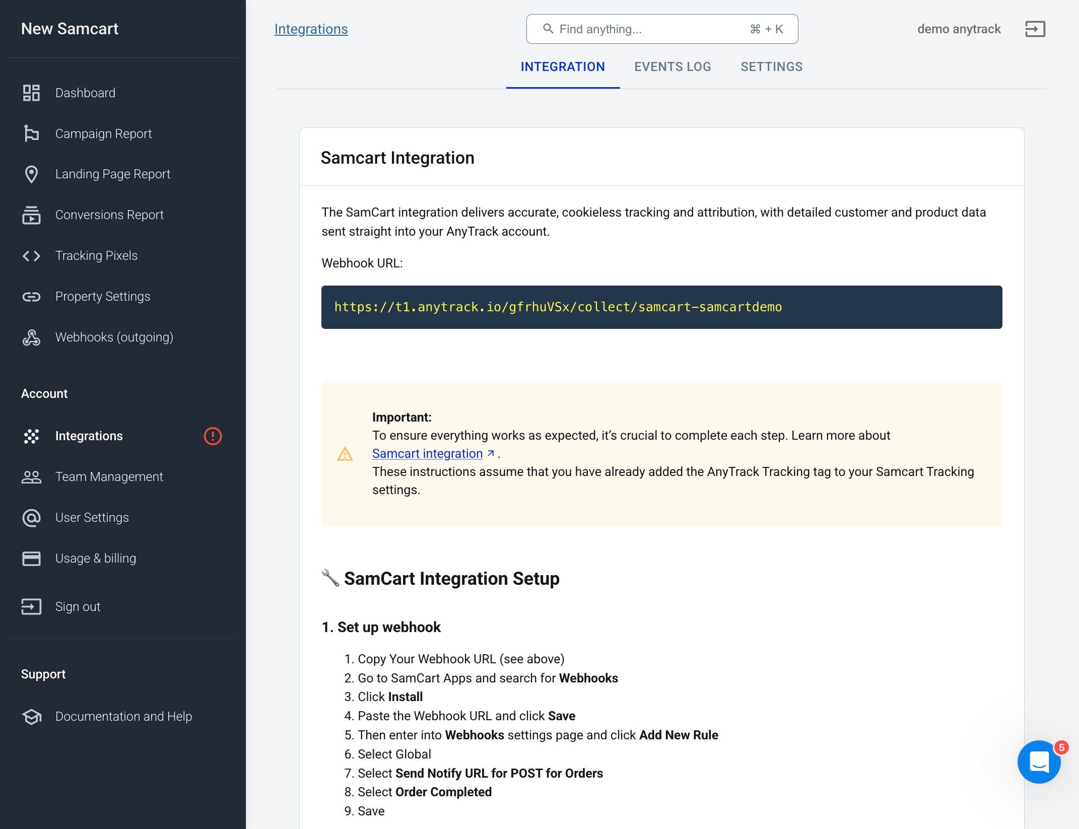Viewport: 1079px width, 829px height.
Task: Click the Account section header
Action: (x=44, y=393)
